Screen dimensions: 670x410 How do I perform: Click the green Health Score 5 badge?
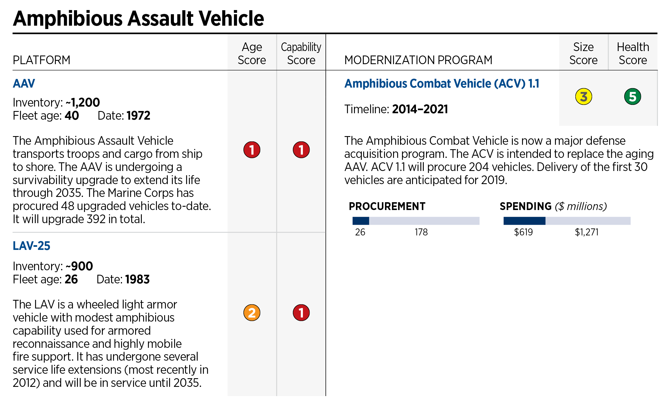633,97
